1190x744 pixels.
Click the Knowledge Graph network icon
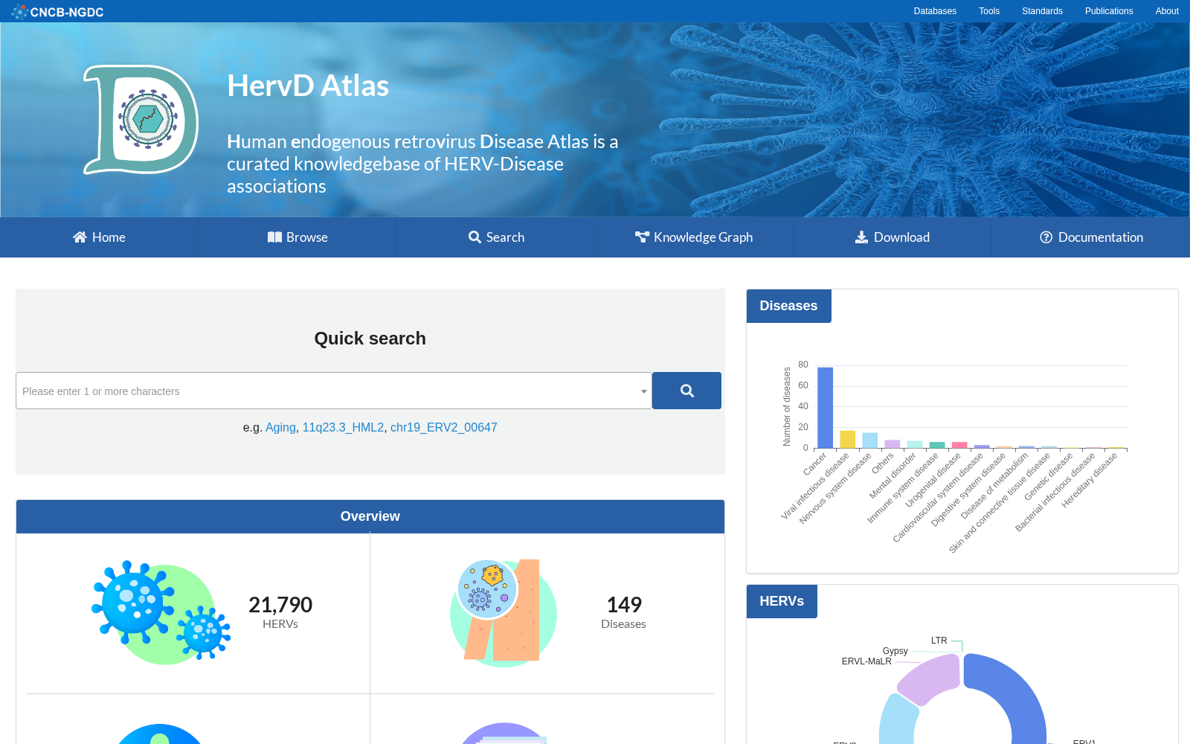point(642,237)
